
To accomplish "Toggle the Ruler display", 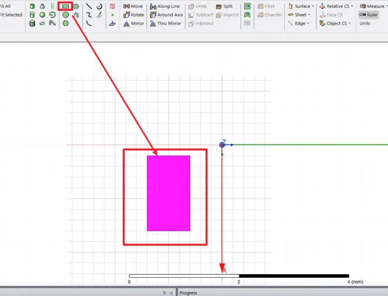I will click(x=369, y=15).
